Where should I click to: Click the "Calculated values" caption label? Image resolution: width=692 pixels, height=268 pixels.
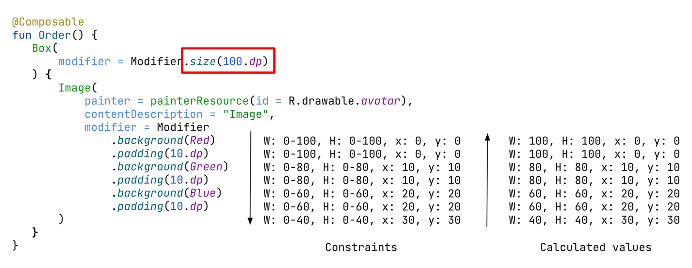pyautogui.click(x=596, y=247)
